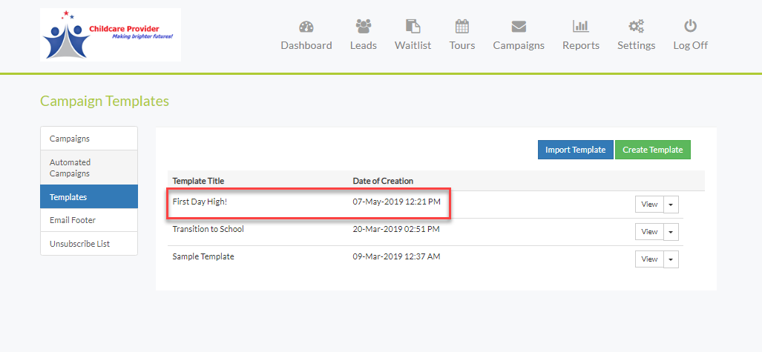Click the First Day High! title
Viewport: 762px width, 352px height.
(x=200, y=201)
